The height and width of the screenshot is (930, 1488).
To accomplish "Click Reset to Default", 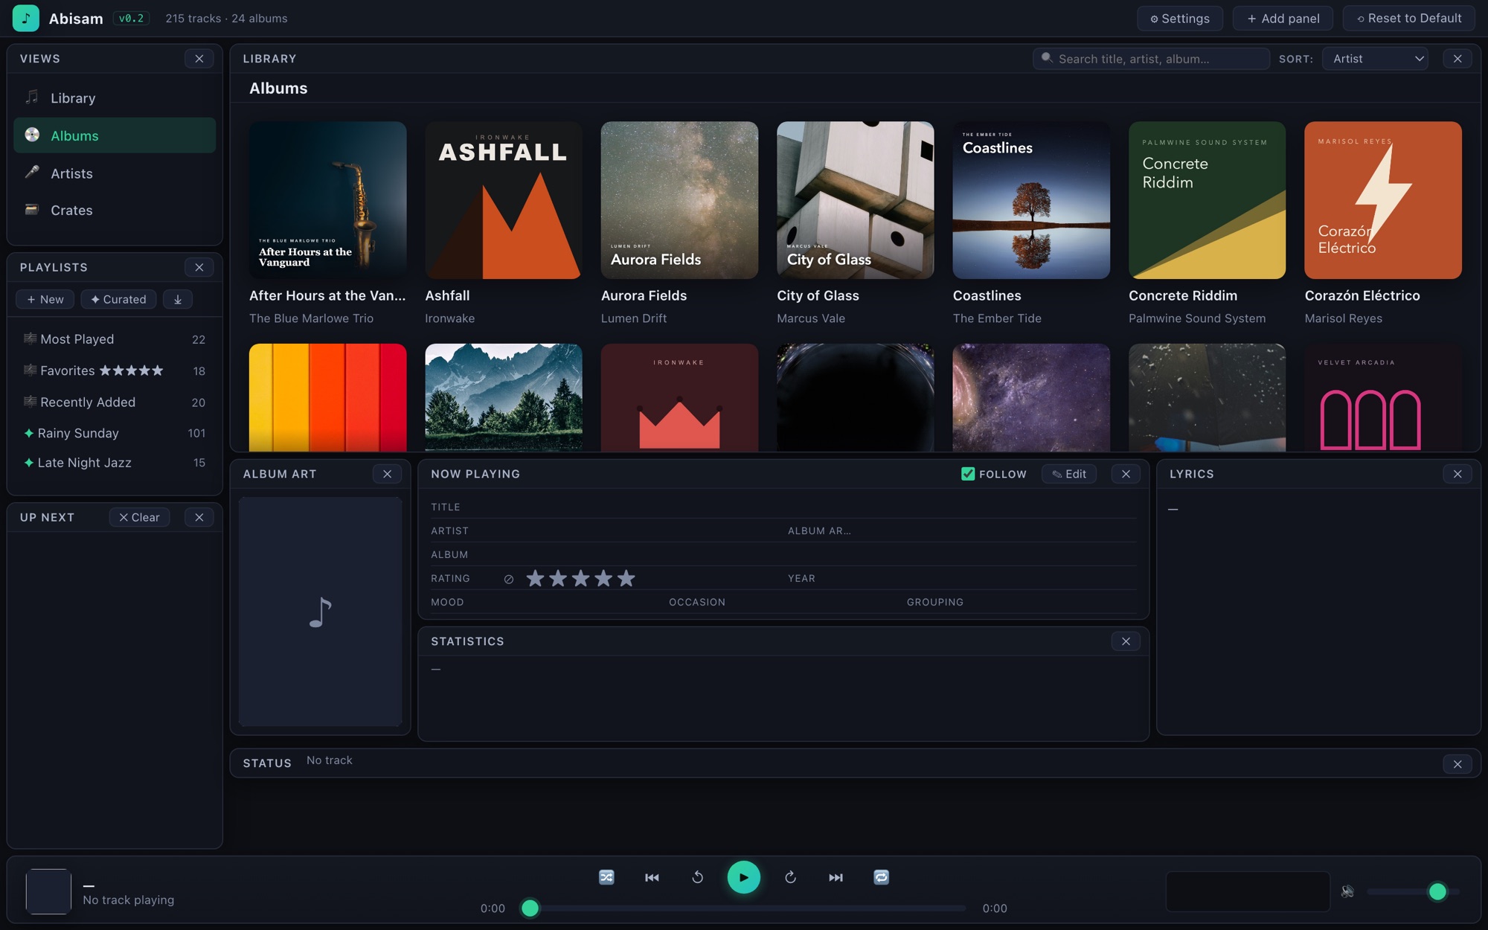I will click(1409, 19).
